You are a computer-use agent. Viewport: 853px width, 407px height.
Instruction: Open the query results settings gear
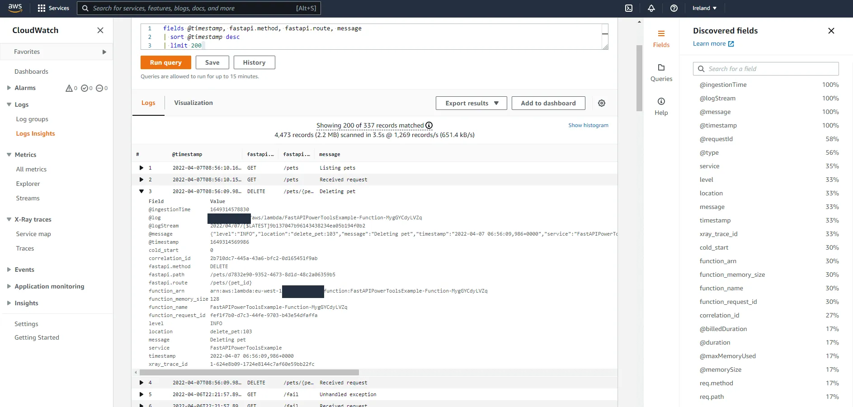coord(601,103)
